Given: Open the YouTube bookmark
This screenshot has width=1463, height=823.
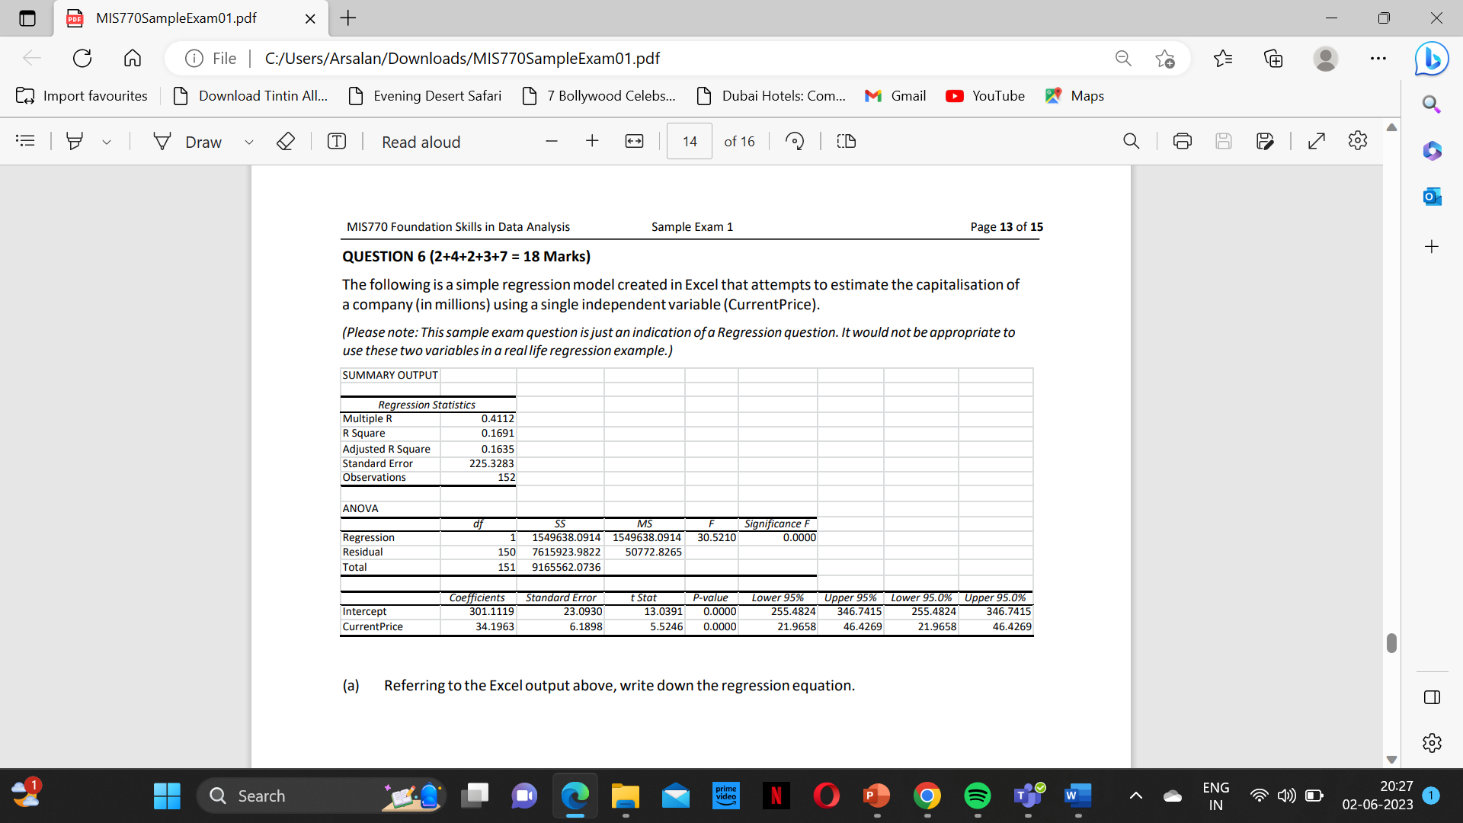Looking at the screenshot, I should (x=985, y=95).
